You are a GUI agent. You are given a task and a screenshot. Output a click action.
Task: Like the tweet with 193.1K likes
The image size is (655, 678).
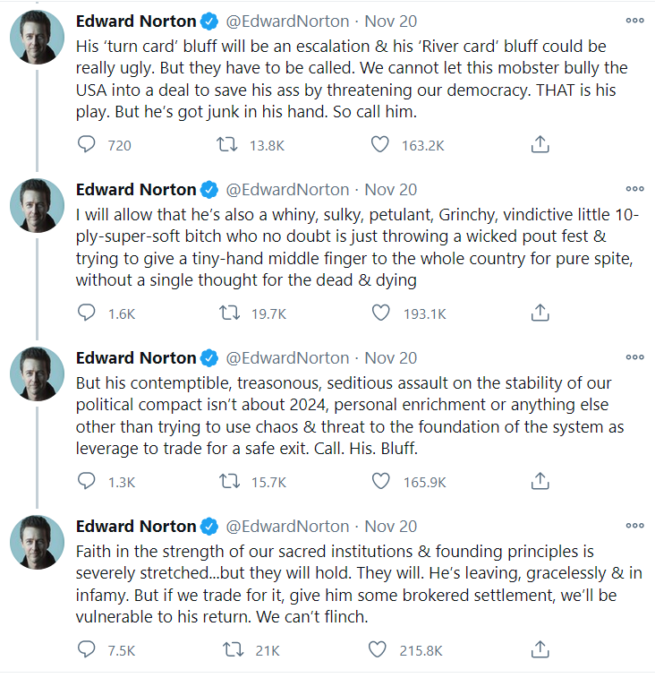tap(380, 313)
